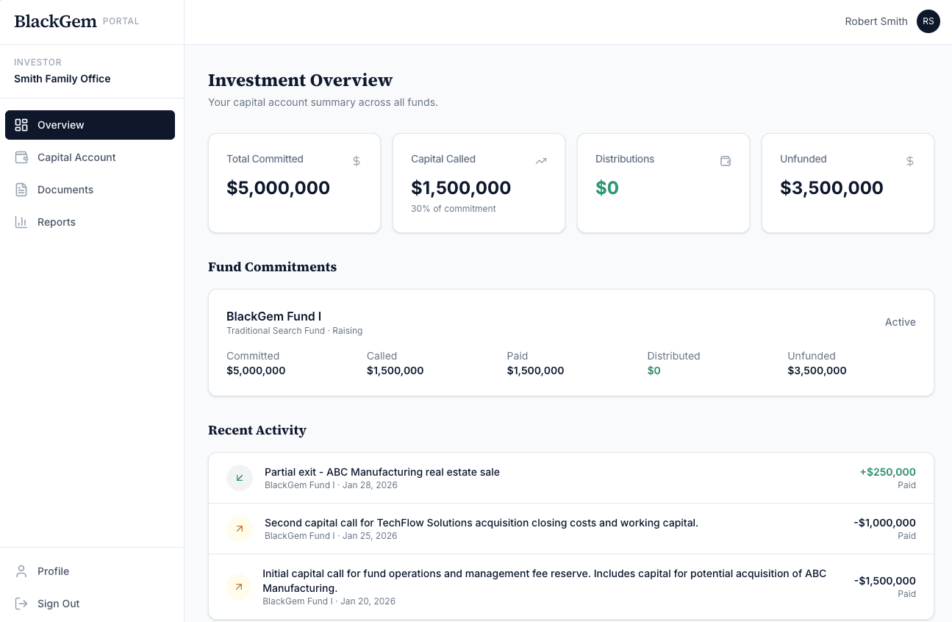Click Traditional Search Fund · Raising subtitle

294,331
